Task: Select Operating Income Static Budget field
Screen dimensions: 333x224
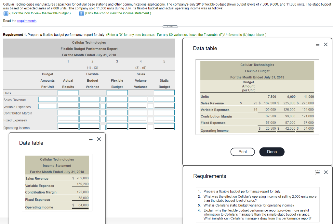Action: pos(164,127)
